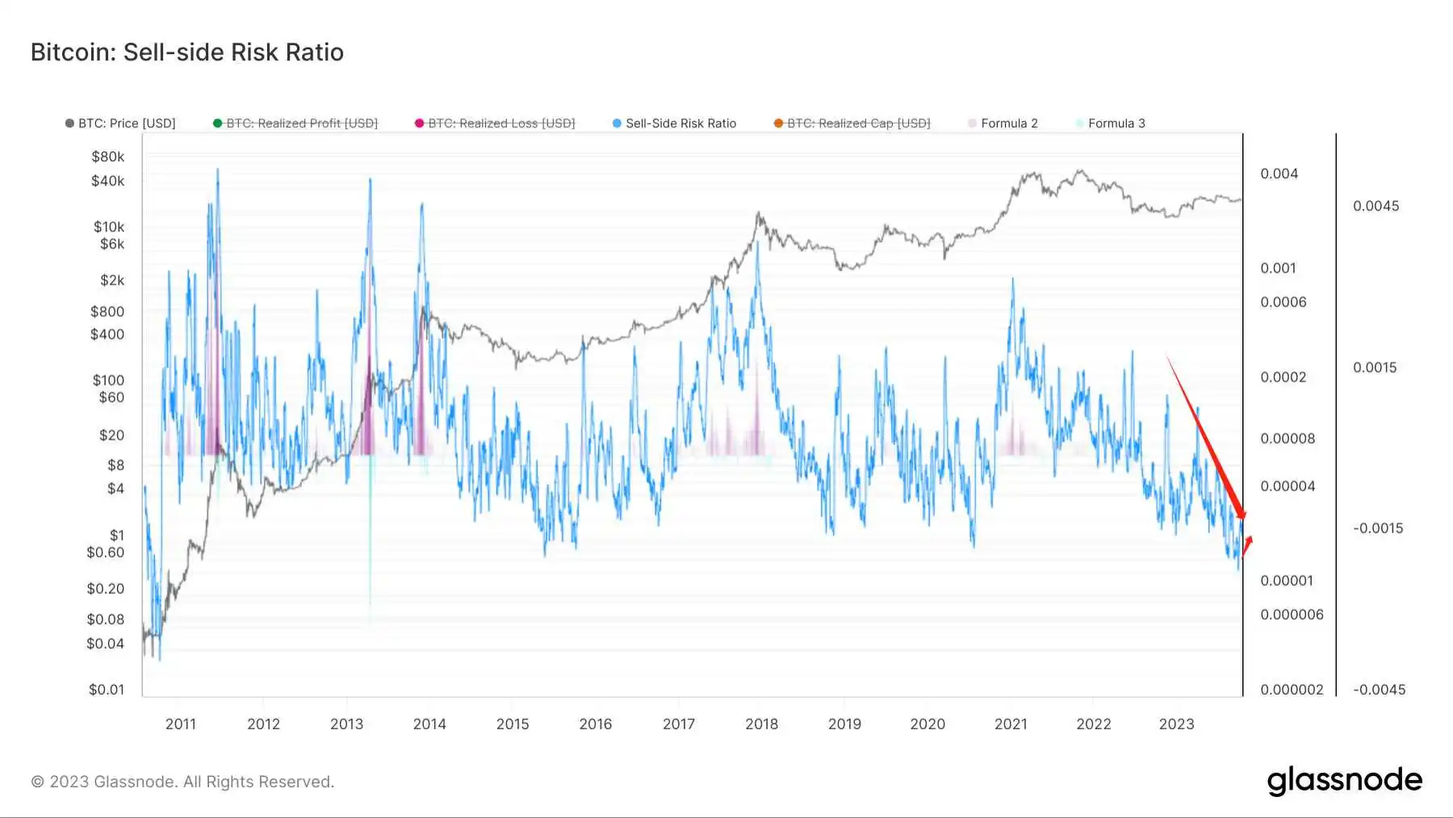Click the 2021 label on the time axis
Screen dimensions: 1453x818
point(1011,724)
